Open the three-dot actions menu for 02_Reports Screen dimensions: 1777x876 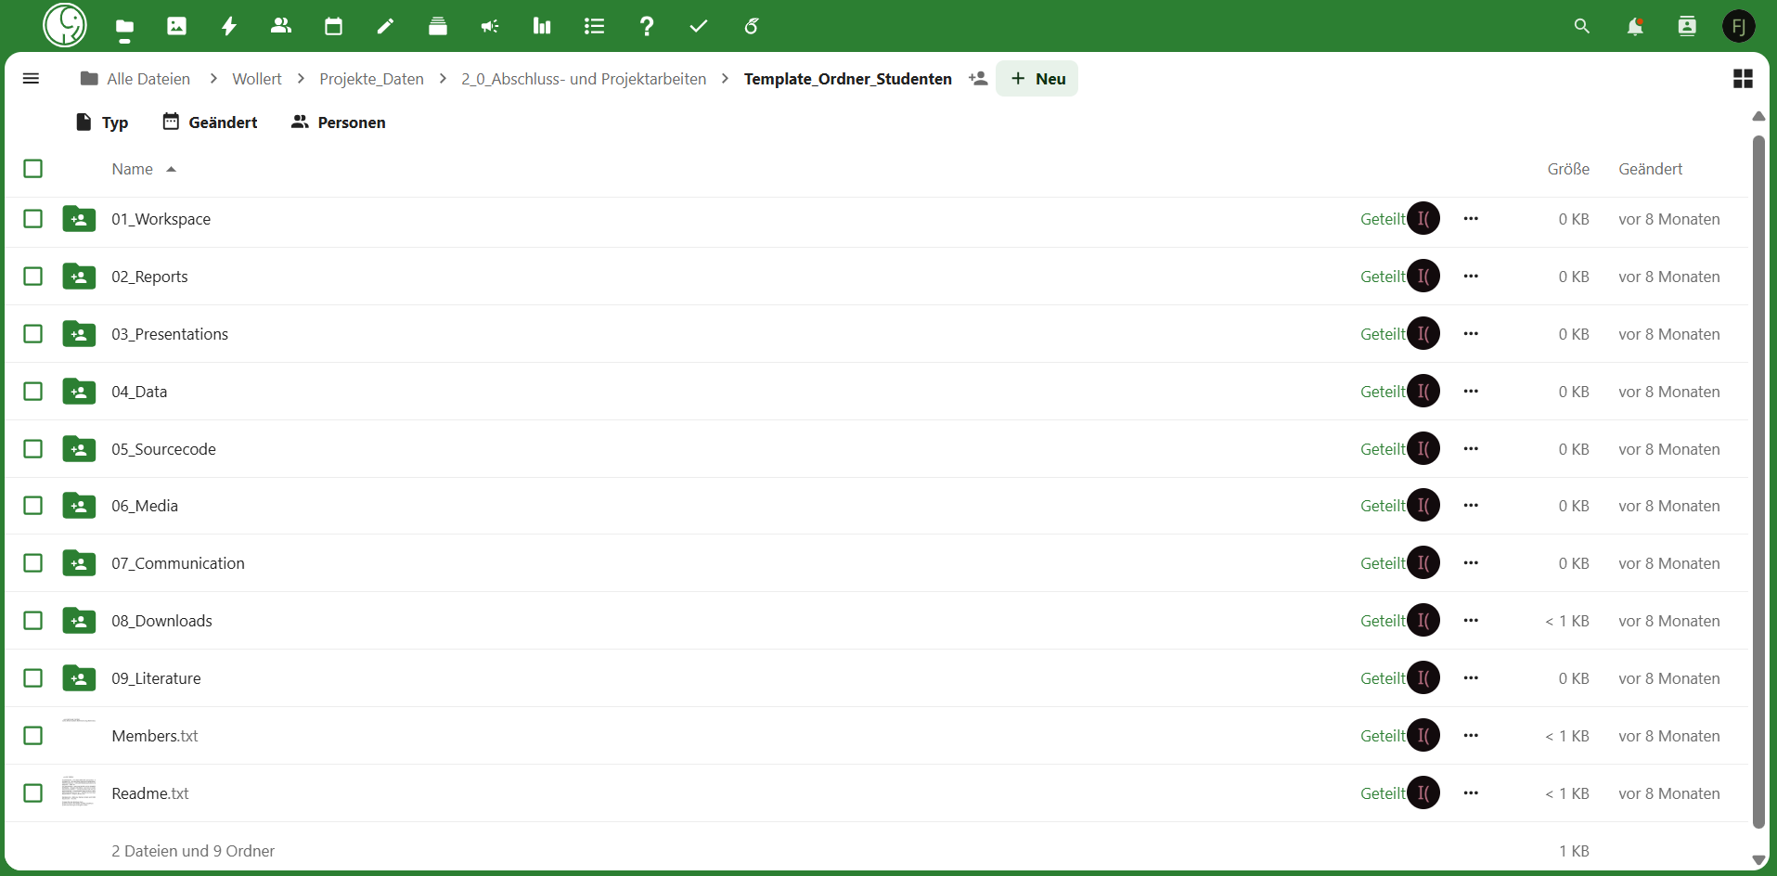pos(1470,276)
